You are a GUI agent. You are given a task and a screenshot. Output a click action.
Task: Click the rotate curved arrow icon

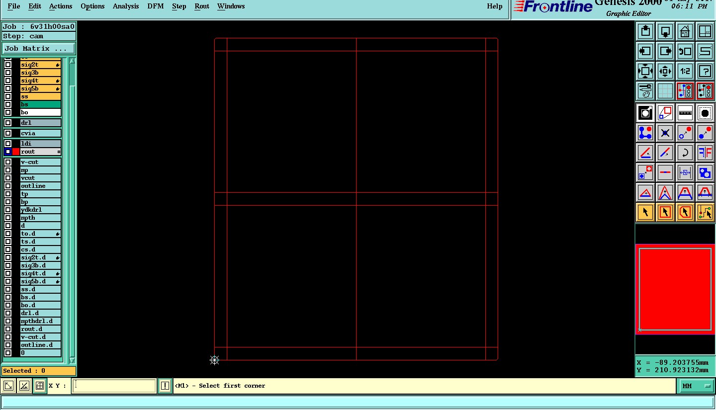click(685, 153)
